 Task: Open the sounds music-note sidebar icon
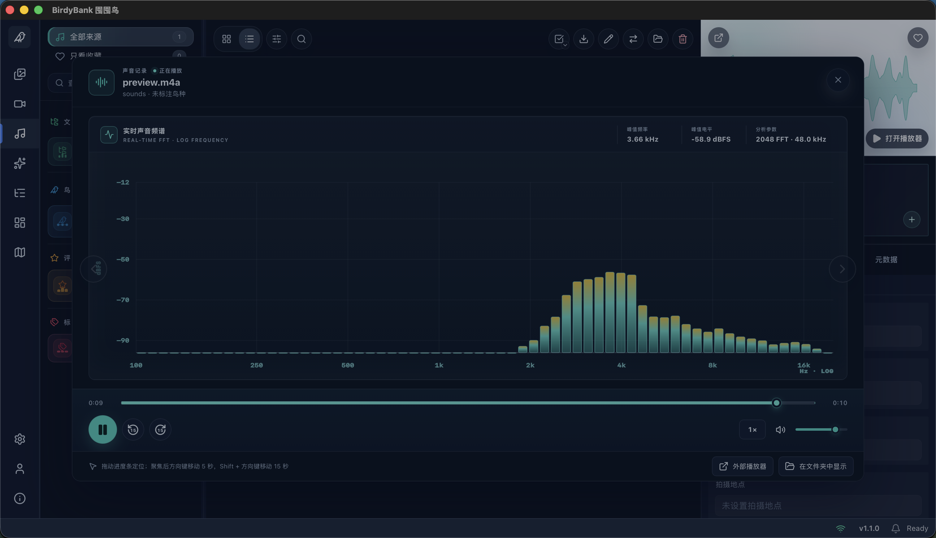click(x=19, y=133)
